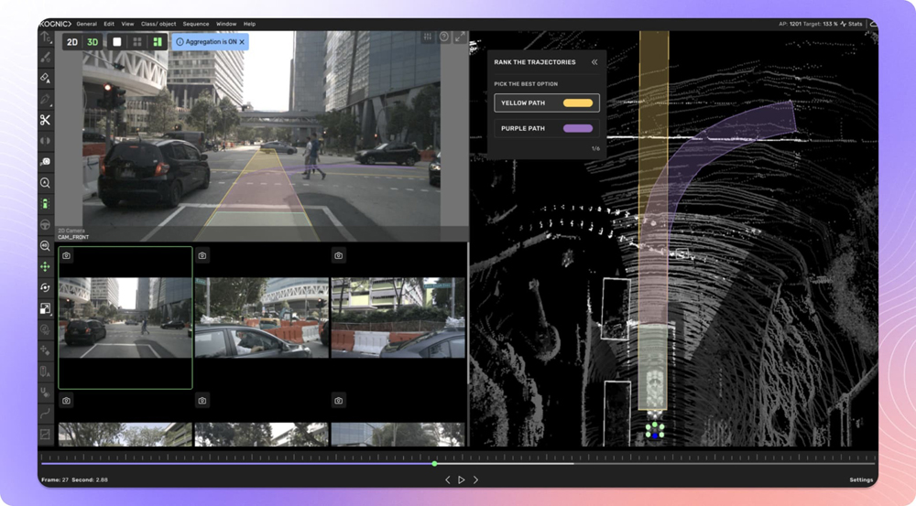Select the single-pane layout option

point(116,42)
